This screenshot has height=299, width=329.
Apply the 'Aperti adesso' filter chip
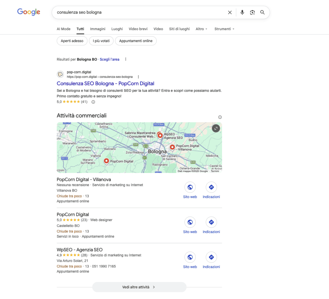[x=72, y=41]
